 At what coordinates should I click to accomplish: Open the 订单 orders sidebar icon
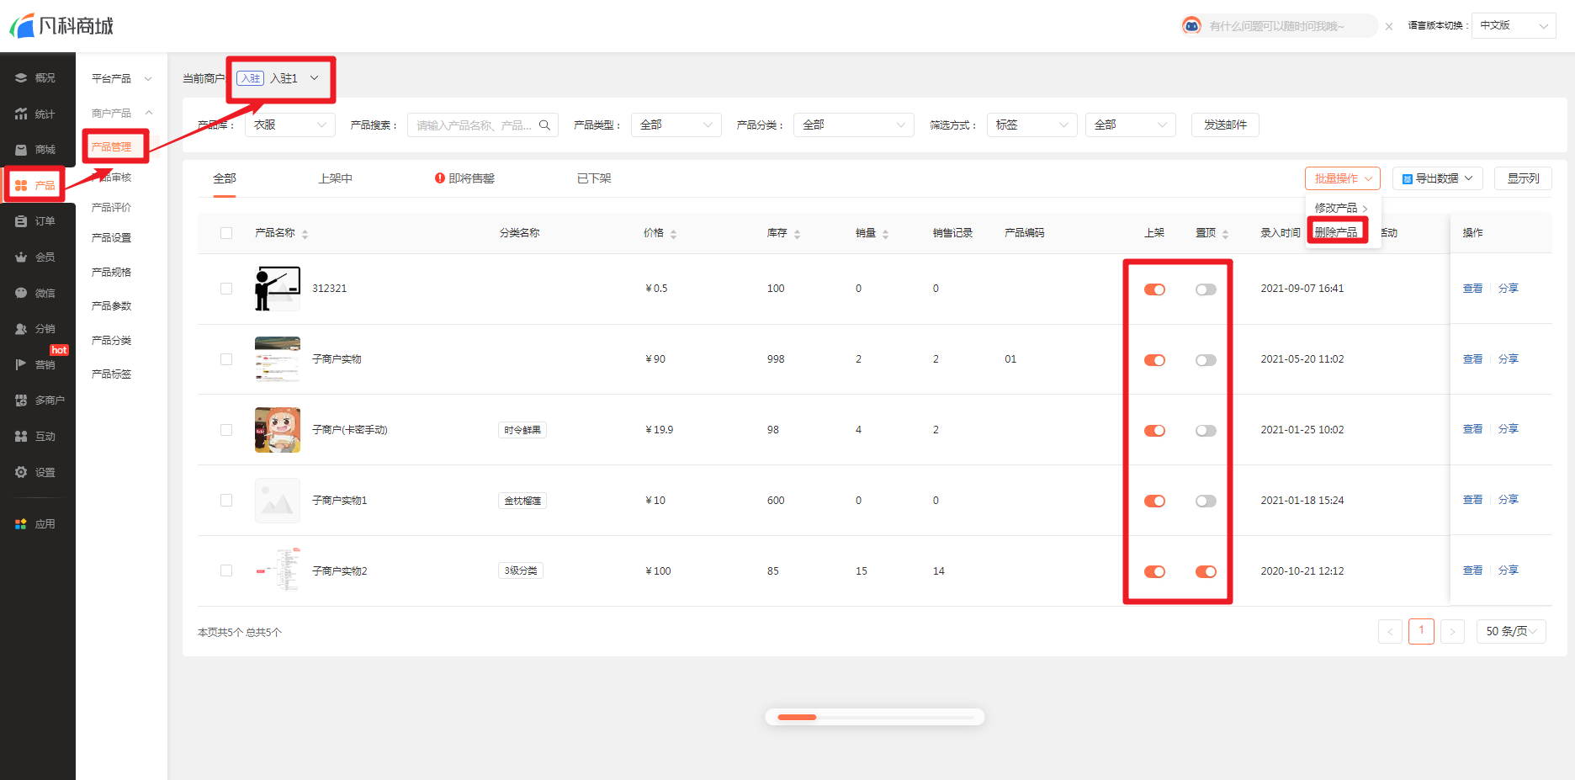pyautogui.click(x=21, y=221)
